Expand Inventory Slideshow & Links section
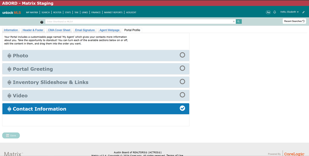Screen dimensions: 309x156 (96, 82)
